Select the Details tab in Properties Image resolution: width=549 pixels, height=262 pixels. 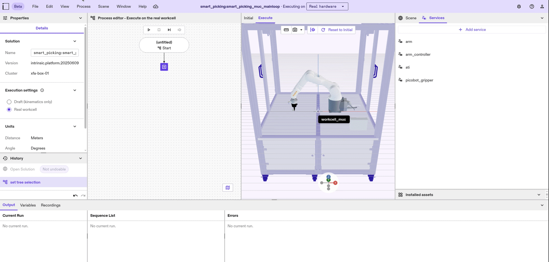(42, 28)
